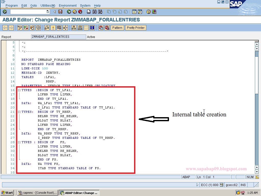This screenshot has width=261, height=196.
Task: Click the Pattern button
Action: 117,28
